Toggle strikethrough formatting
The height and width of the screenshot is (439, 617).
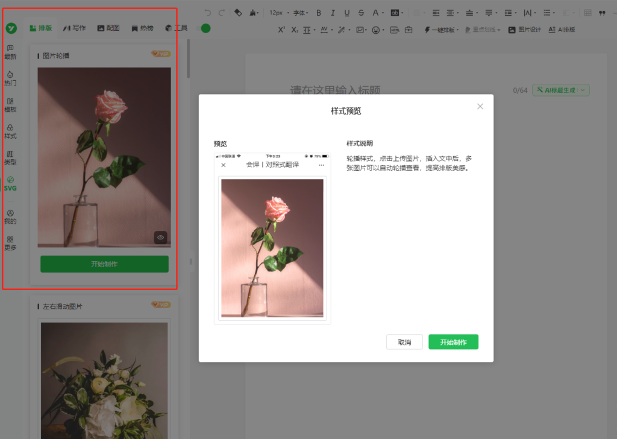click(x=362, y=13)
